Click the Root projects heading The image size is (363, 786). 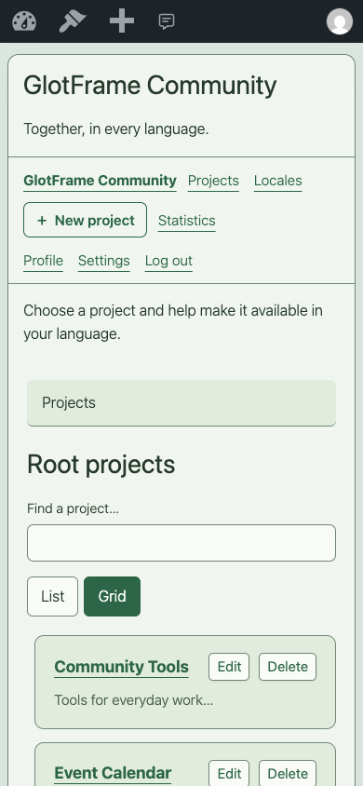pos(101,464)
